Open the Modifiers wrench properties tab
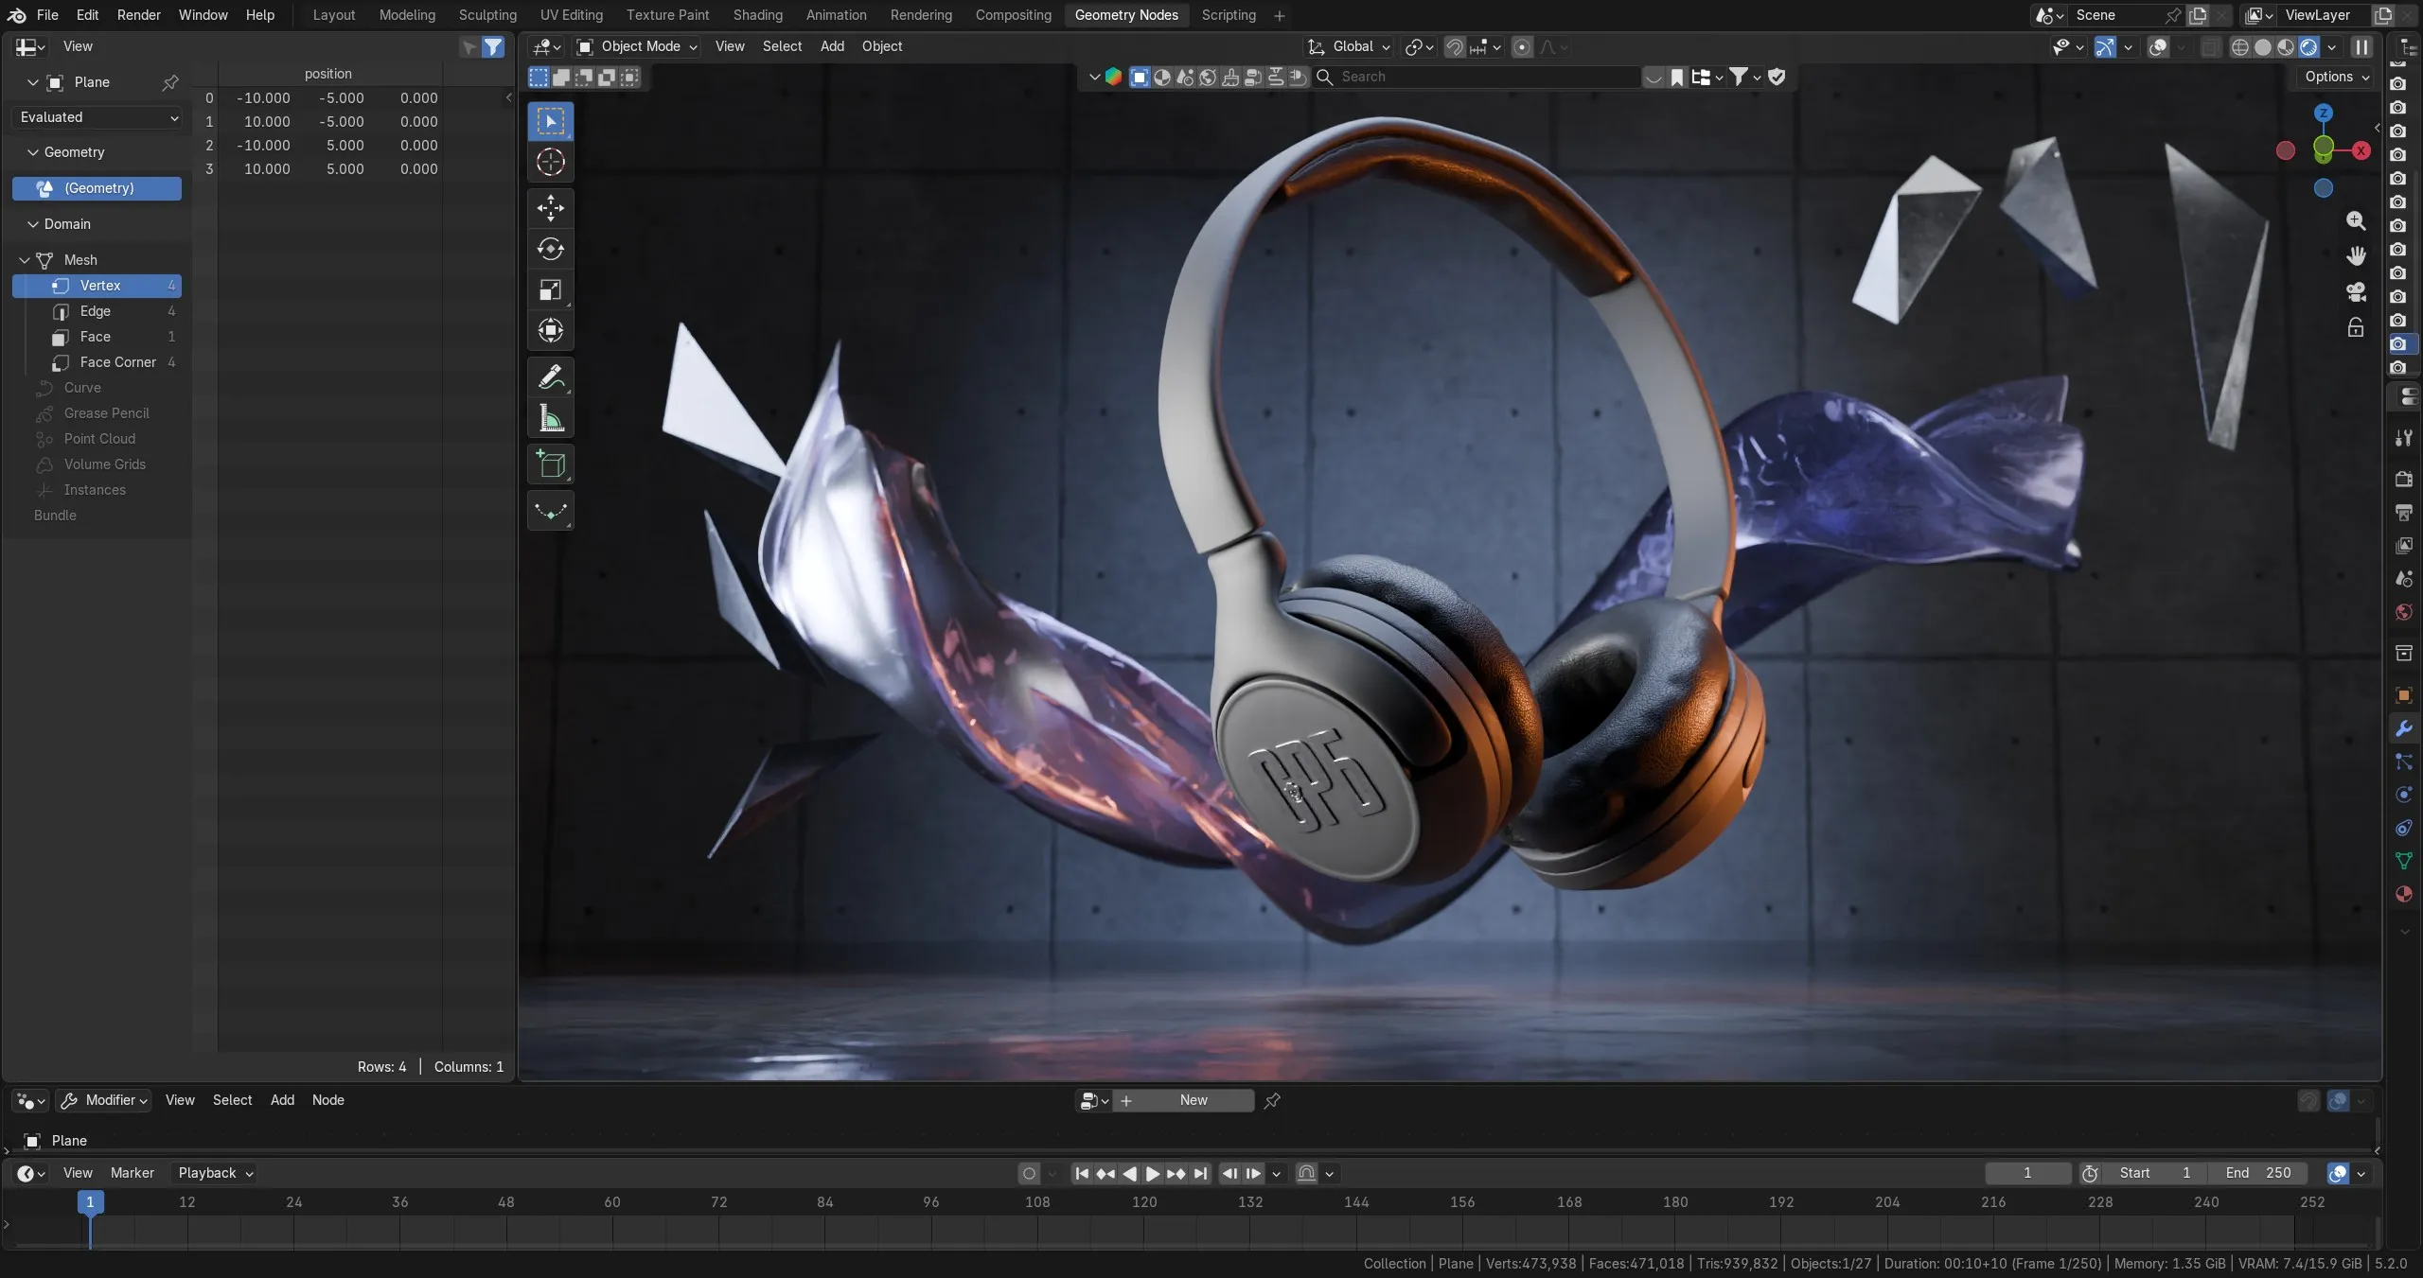2423x1278 pixels. (x=2403, y=728)
